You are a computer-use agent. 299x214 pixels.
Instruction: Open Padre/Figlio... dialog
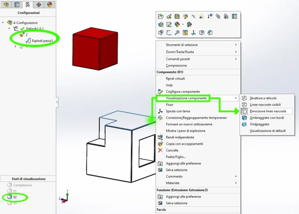(198, 157)
